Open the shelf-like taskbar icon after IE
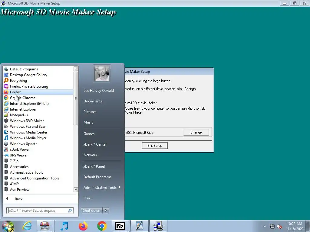The height and width of the screenshot is (232, 310). [45, 226]
